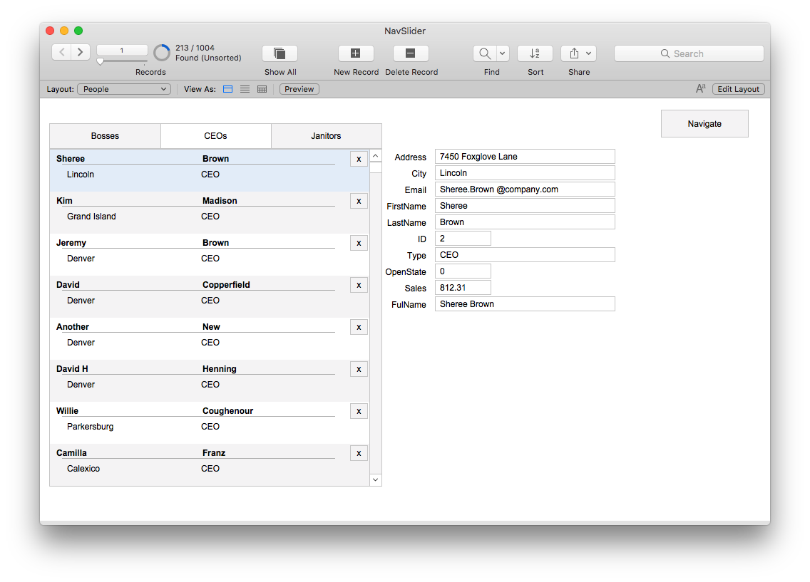This screenshot has height=582, width=810.
Task: Remove David Copperfield row with x
Action: (x=359, y=286)
